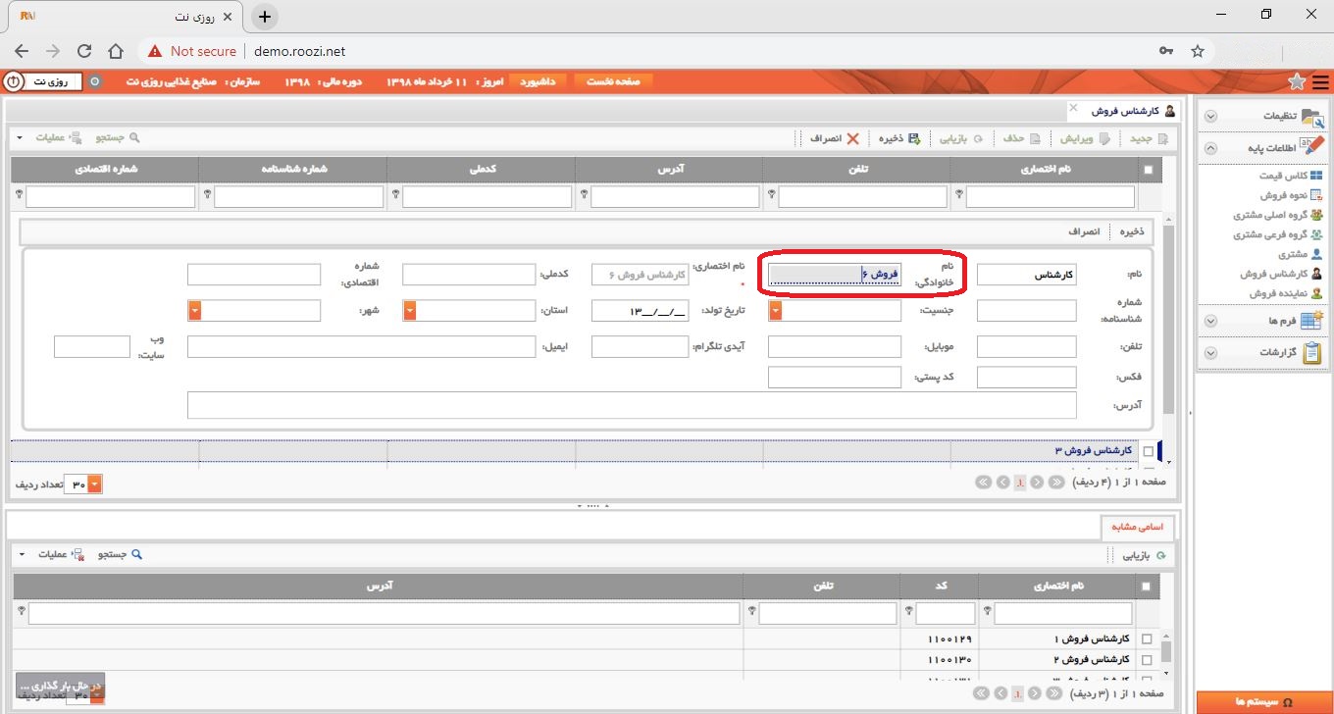
Task: Click the power logout icon in the header
Action: [13, 81]
